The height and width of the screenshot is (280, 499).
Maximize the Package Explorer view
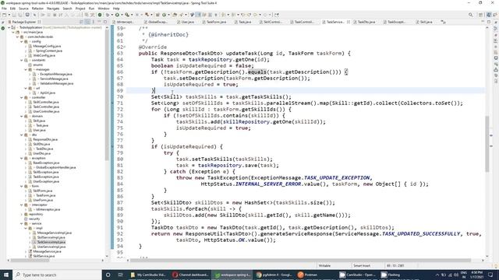(105, 22)
